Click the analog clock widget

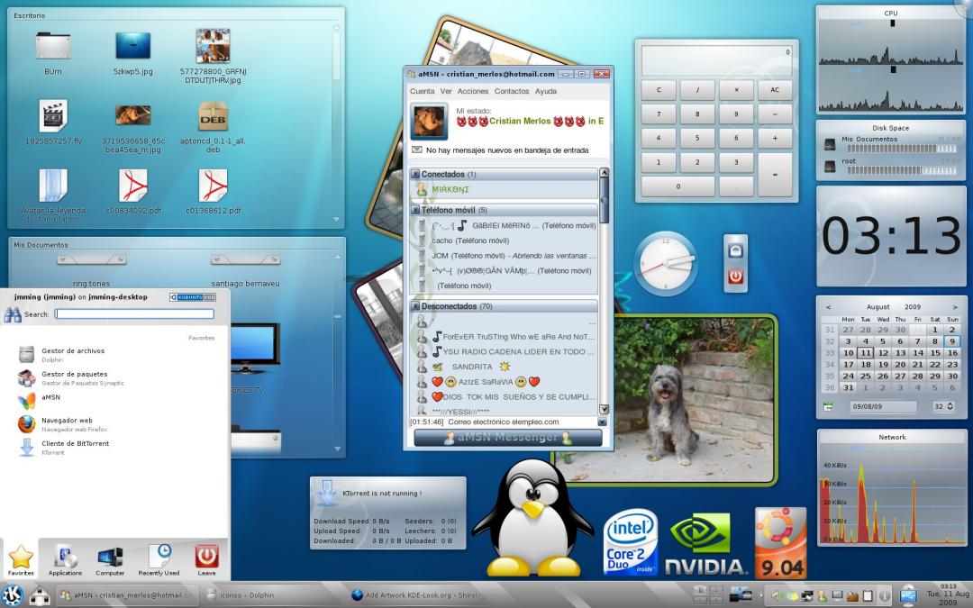[665, 264]
